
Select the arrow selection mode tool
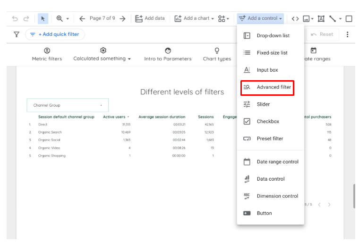pyautogui.click(x=43, y=18)
